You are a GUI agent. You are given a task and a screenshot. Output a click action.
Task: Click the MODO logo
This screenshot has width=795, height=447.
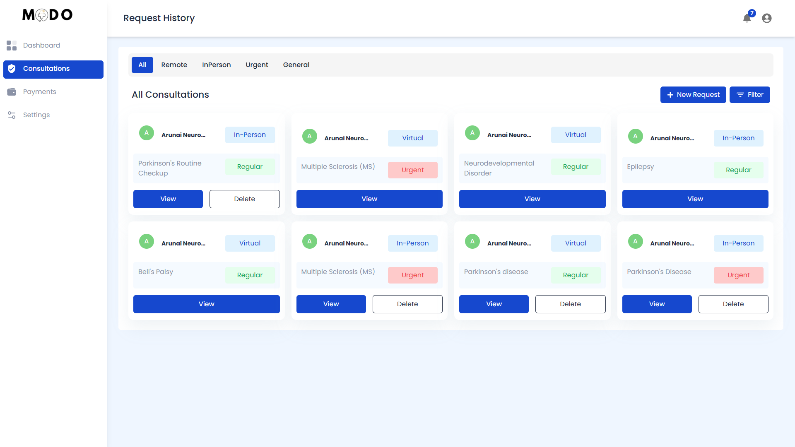47,15
